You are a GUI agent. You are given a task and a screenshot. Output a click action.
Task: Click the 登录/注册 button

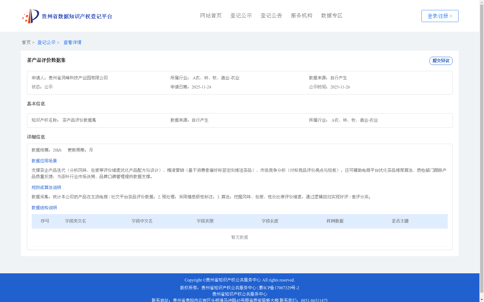point(440,16)
